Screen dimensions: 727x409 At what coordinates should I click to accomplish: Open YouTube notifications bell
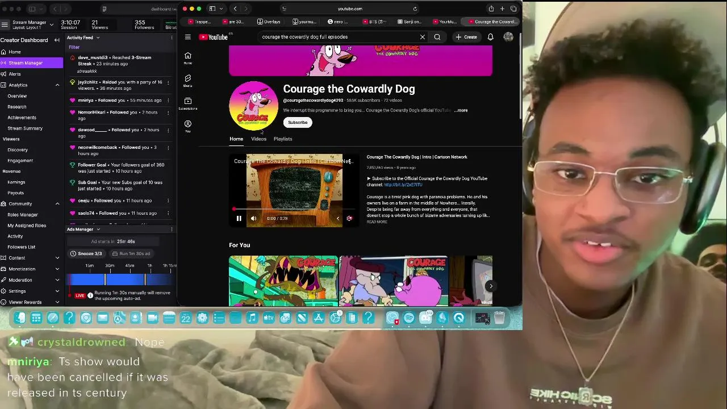pyautogui.click(x=491, y=37)
